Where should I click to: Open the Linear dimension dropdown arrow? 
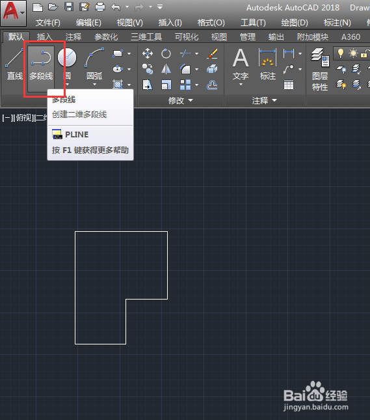pos(300,53)
